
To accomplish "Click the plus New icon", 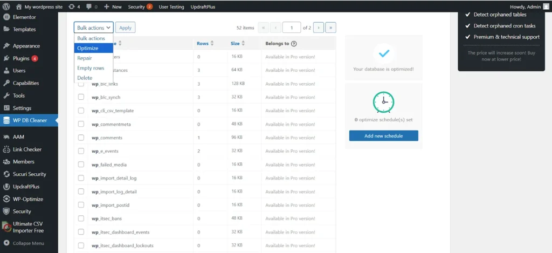I will pos(107,6).
